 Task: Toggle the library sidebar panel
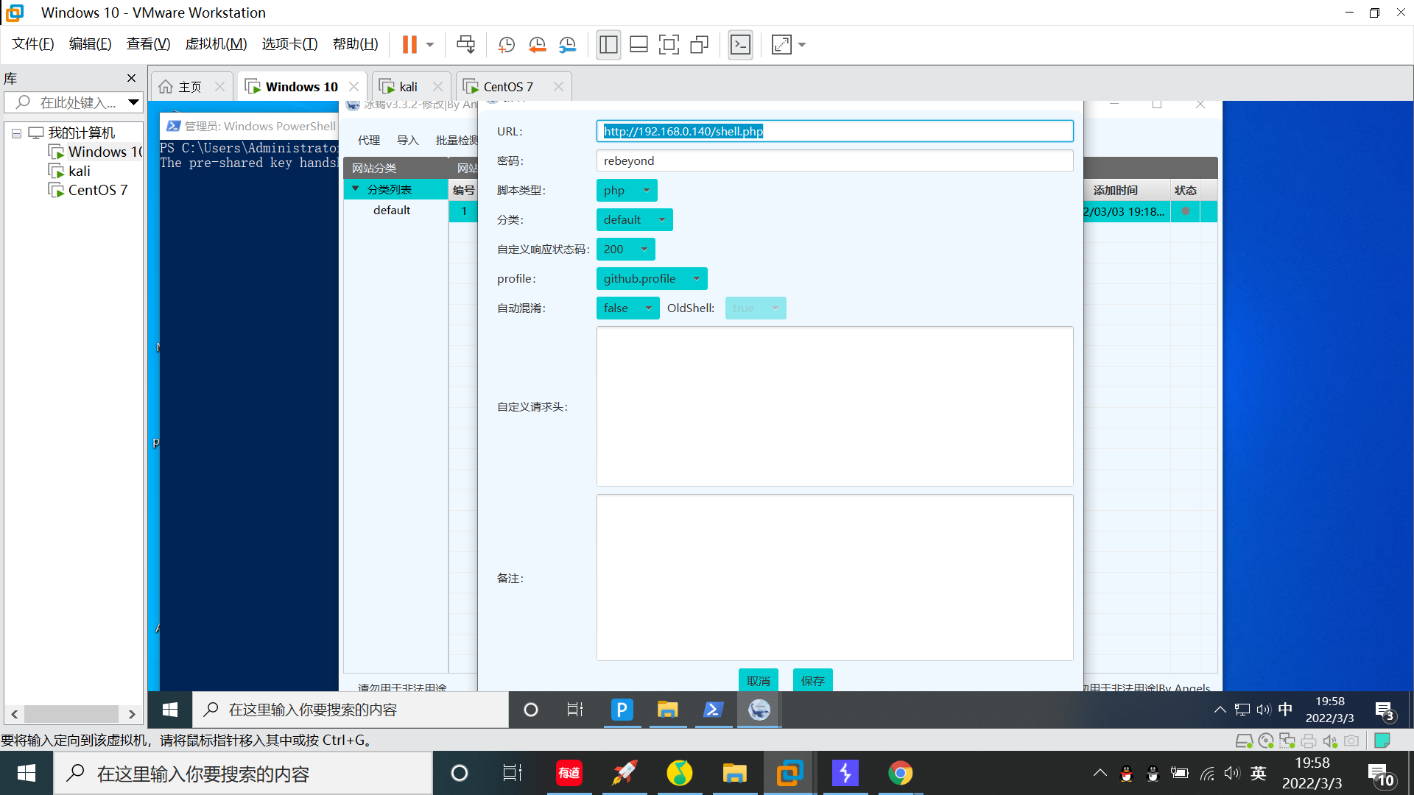pos(608,45)
